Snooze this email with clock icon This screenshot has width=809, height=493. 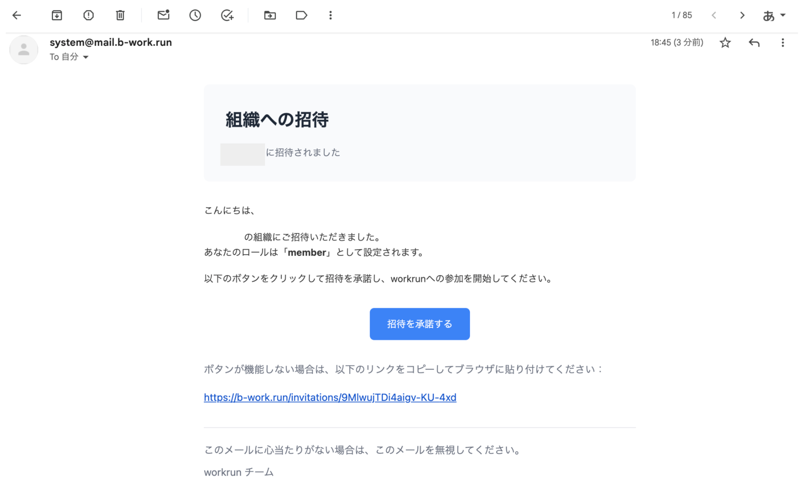pyautogui.click(x=195, y=15)
